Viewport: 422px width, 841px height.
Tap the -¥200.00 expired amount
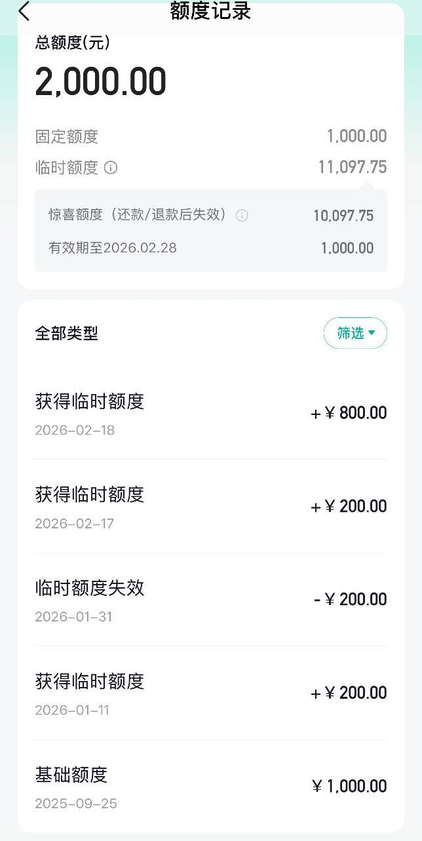tap(351, 599)
